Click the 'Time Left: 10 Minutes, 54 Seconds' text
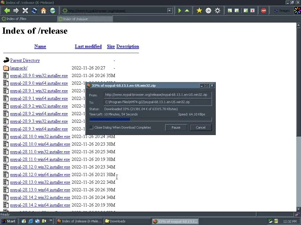 [x=113, y=114]
